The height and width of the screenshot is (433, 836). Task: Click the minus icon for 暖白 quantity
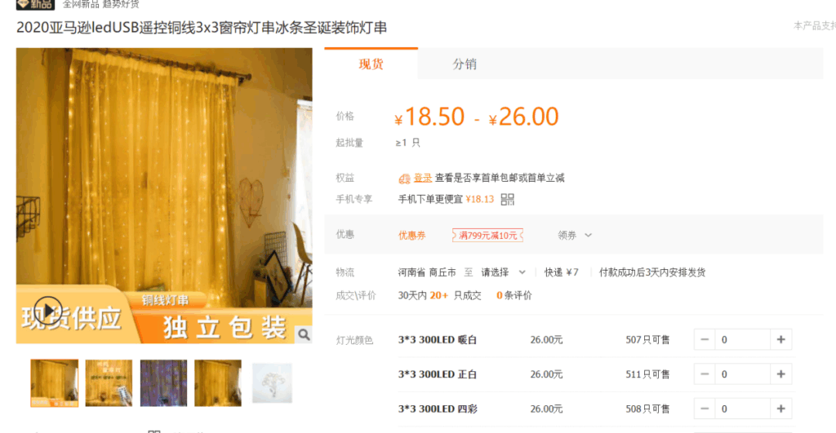click(705, 340)
